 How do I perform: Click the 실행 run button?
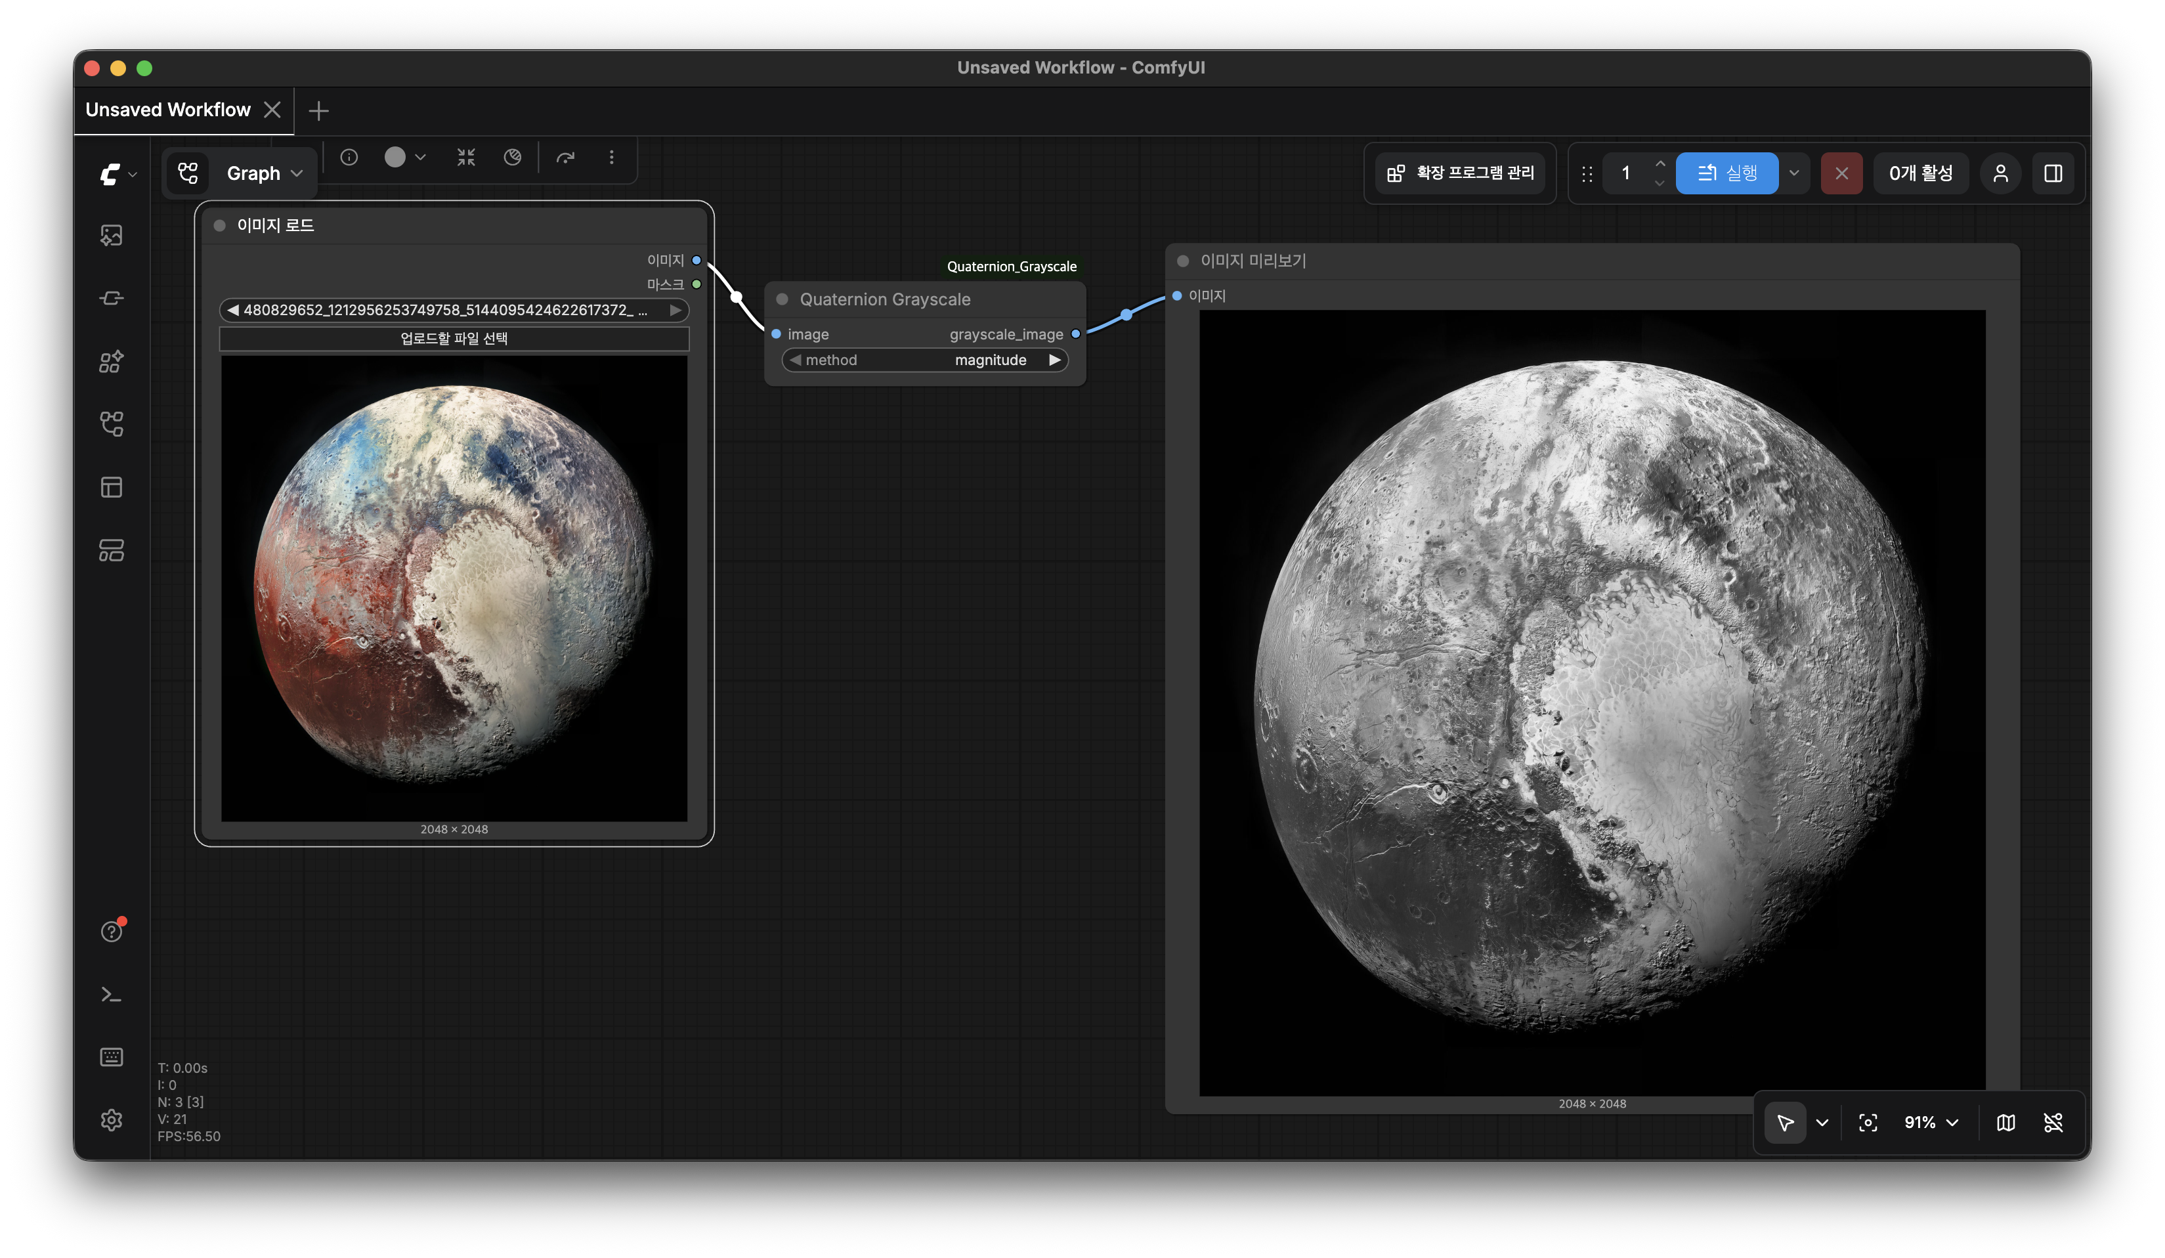pos(1727,173)
